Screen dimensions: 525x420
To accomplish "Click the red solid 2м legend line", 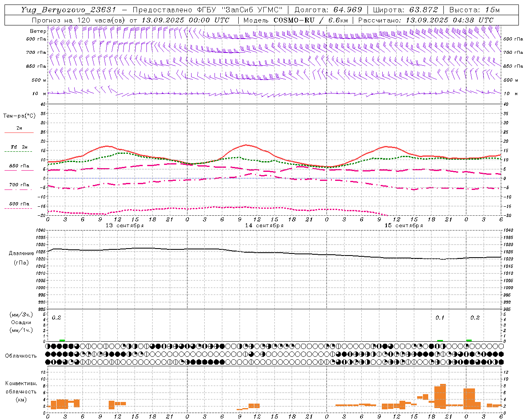I will pos(19,132).
